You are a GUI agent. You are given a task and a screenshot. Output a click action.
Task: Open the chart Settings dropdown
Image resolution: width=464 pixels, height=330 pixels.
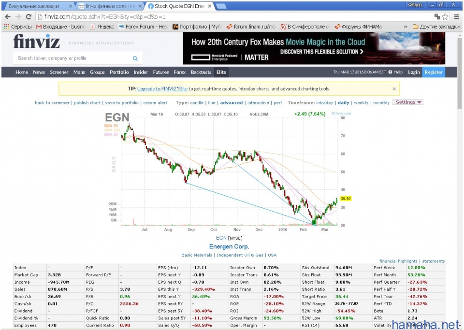tap(408, 102)
